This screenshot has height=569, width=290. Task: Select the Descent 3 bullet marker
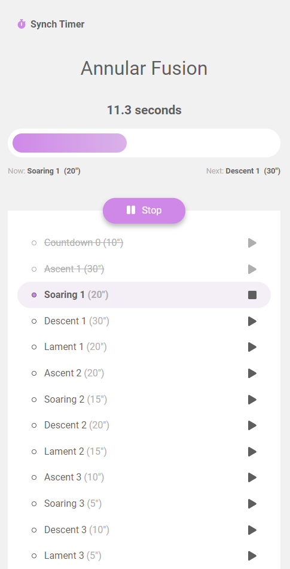[x=34, y=530]
